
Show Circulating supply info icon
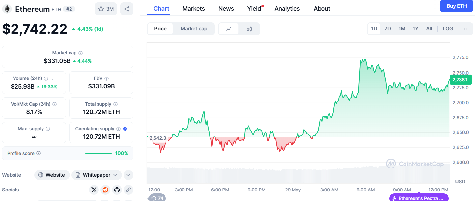tap(119, 129)
